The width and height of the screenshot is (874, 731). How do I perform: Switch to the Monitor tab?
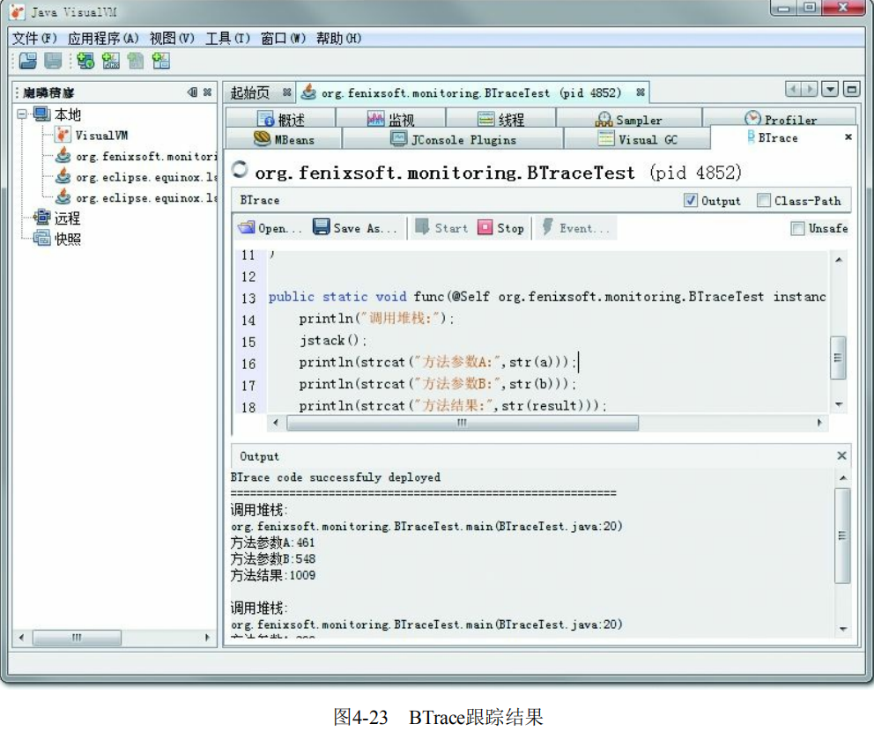pyautogui.click(x=390, y=119)
